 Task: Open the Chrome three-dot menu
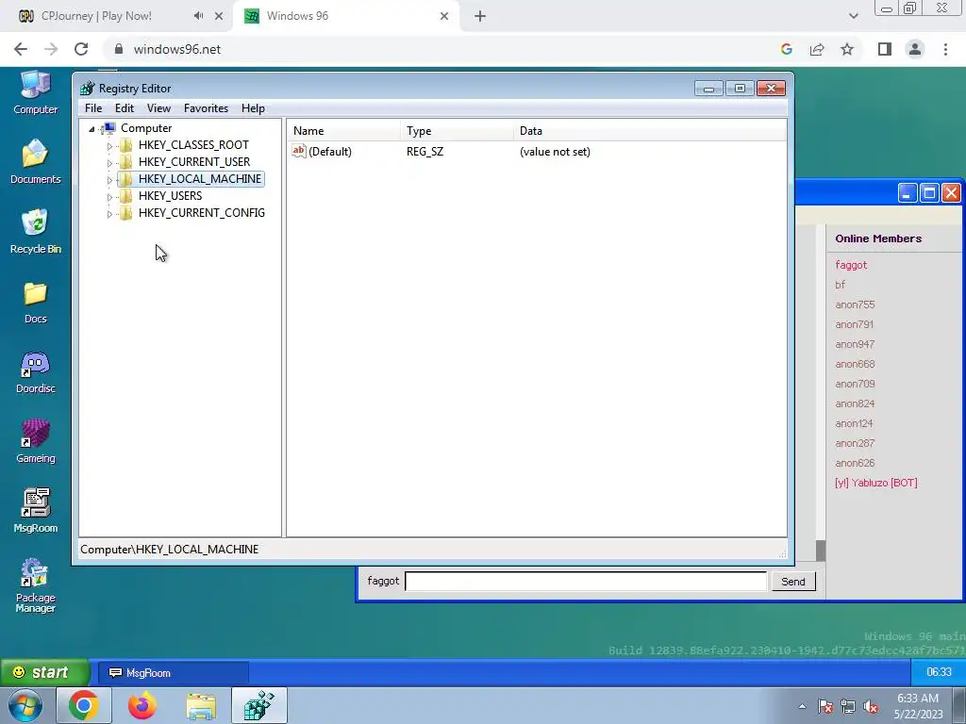click(x=945, y=49)
